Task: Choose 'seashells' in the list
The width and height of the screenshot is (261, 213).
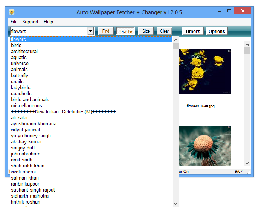Action: point(92,94)
